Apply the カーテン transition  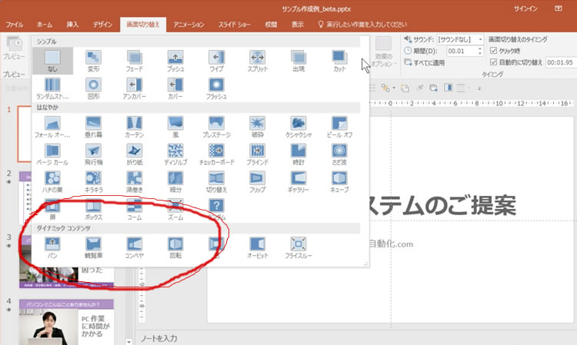(135, 127)
